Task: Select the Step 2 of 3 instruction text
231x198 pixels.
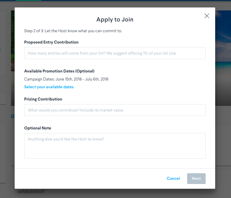Action: (73, 31)
